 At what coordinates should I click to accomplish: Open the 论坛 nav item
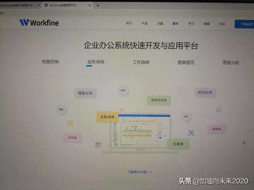point(222,24)
